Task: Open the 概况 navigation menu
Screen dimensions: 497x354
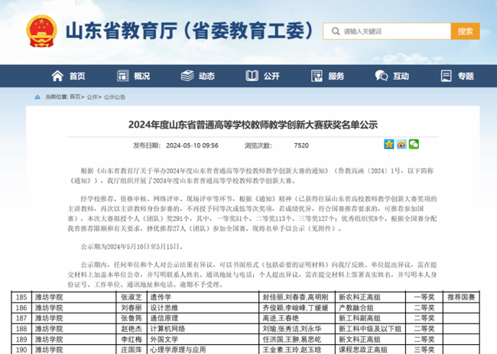Action: click(x=141, y=76)
